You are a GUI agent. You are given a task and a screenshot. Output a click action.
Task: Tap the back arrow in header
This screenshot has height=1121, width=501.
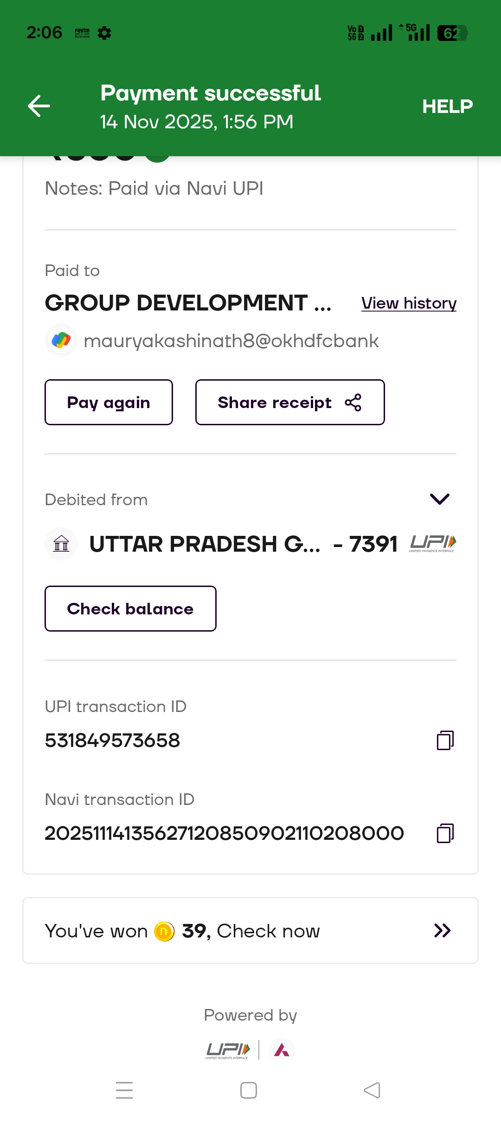tap(39, 106)
